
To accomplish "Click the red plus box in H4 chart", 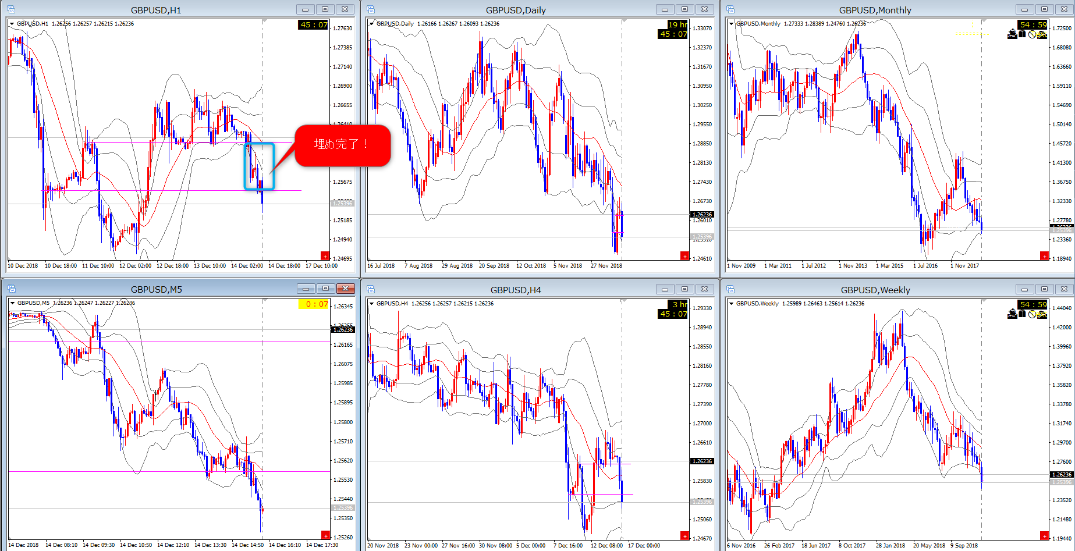I will point(684,536).
